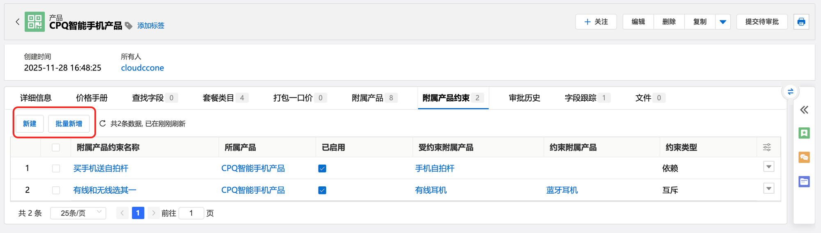Open the orange chat sidebar icon

[804, 157]
